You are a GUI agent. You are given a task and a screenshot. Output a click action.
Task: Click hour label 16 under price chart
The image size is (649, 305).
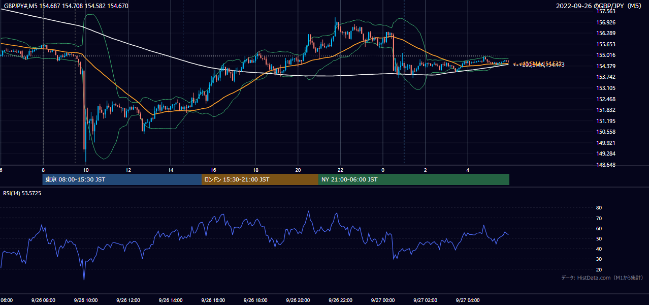[213, 170]
